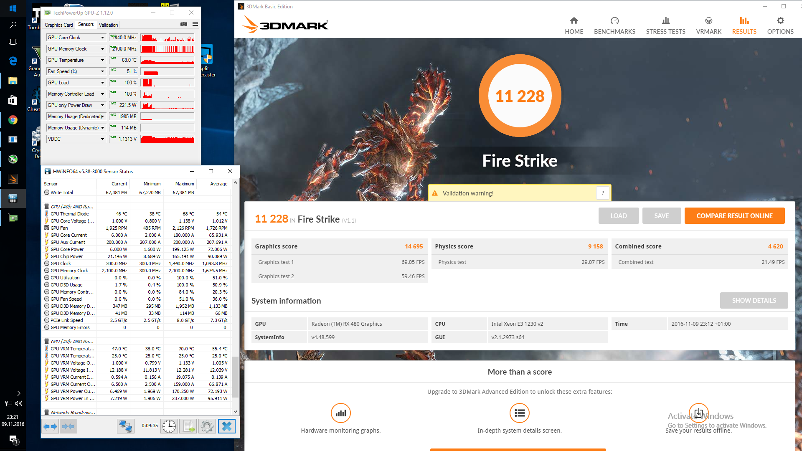Screen dimensions: 802x451
Task: Go to 3DMark Home
Action: [x=574, y=25]
